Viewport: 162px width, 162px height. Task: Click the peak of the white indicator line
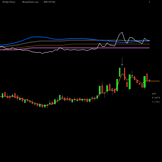point(122,32)
